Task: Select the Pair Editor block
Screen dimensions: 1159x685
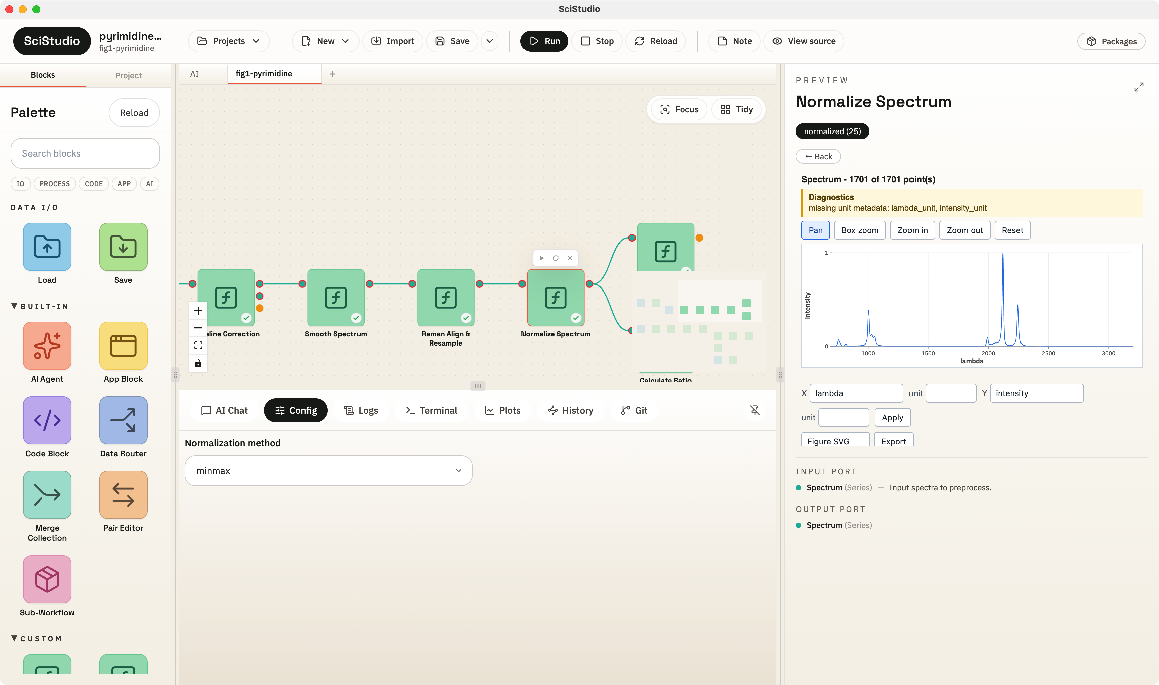Action: click(123, 495)
